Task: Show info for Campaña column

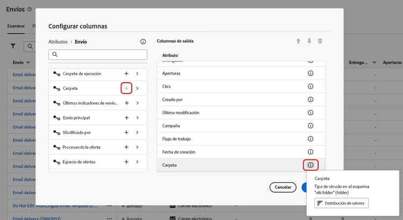Action: pos(311,126)
